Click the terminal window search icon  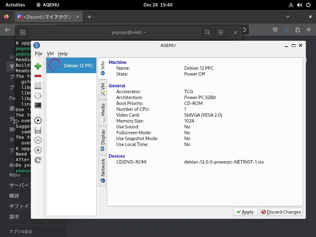(x=208, y=32)
